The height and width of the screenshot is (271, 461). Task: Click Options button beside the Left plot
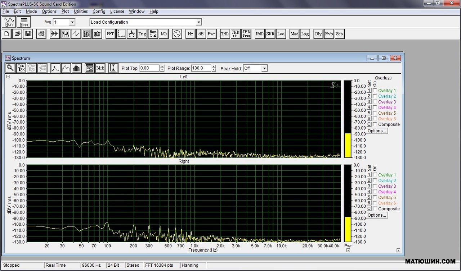pos(377,131)
